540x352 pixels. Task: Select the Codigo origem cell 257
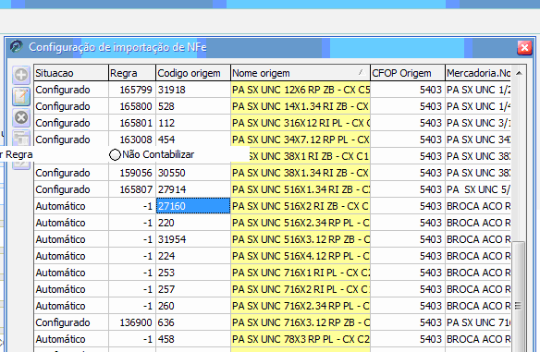(193, 289)
